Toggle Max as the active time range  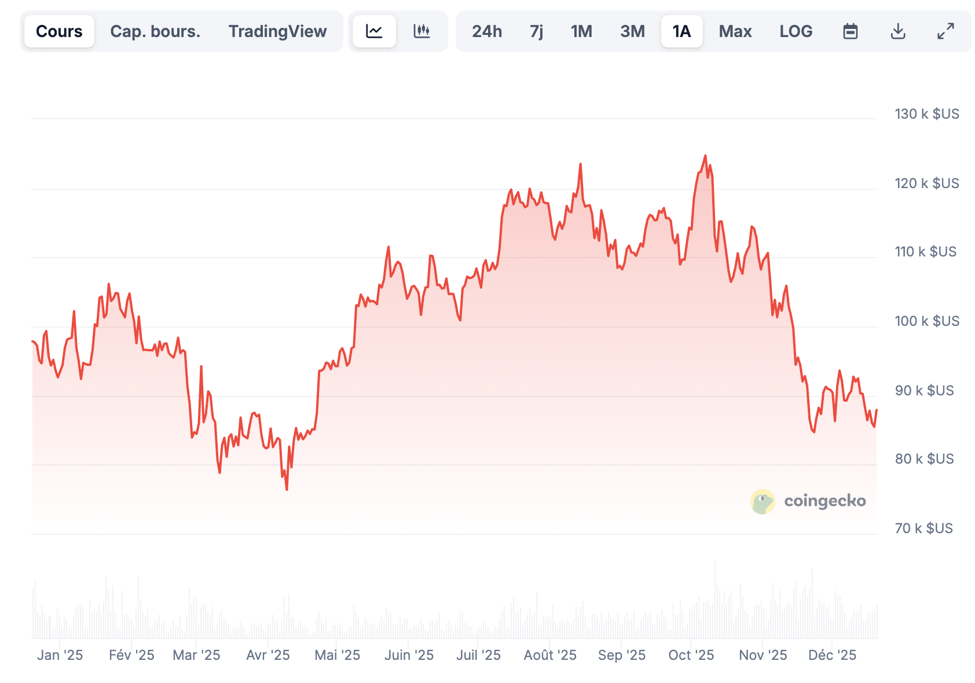point(735,31)
